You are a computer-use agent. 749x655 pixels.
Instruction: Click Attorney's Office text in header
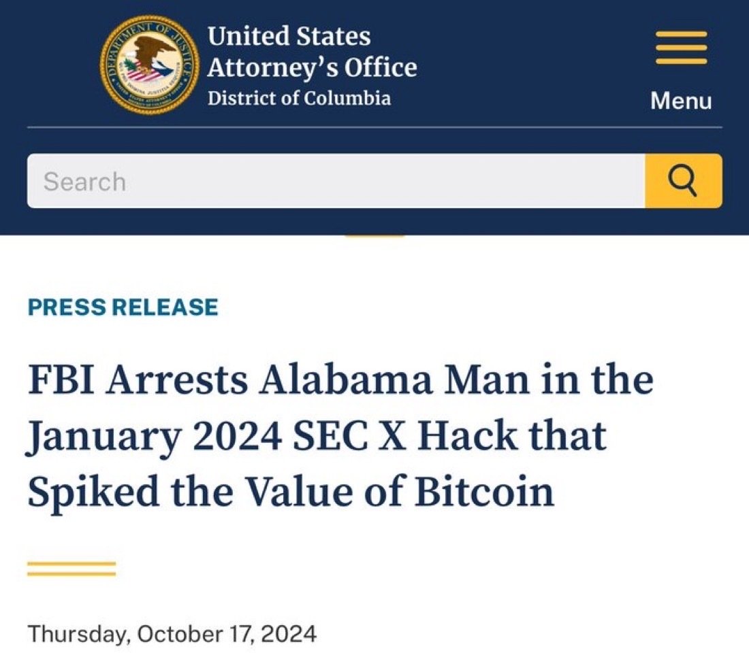tap(312, 67)
